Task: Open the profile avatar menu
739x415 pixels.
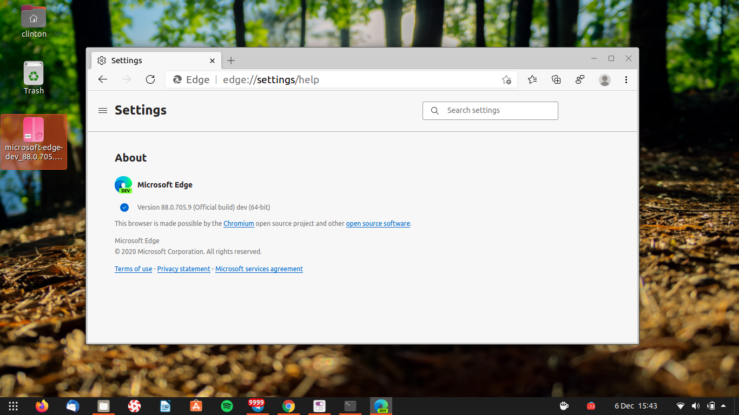Action: [x=605, y=80]
